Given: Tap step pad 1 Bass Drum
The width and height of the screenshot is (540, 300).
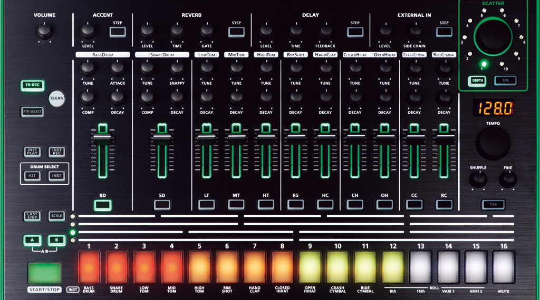Looking at the screenshot, I should [x=89, y=267].
